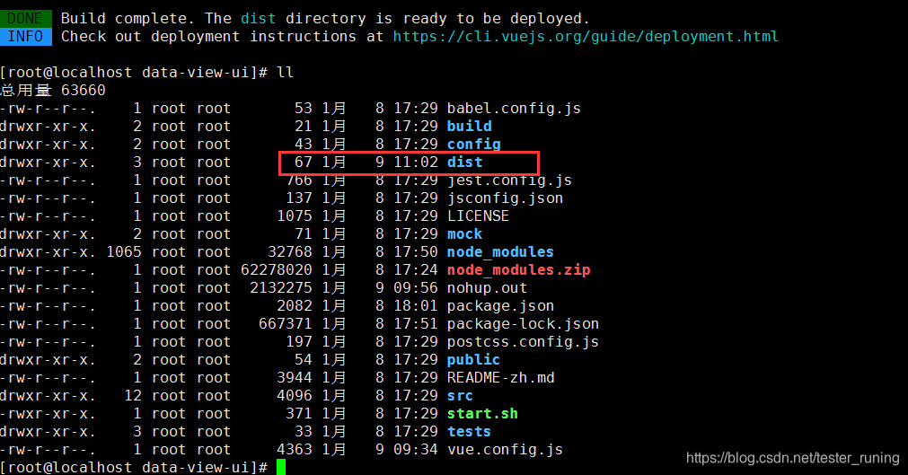
Task: Click the size 32768 of node_modules
Action: [x=289, y=252]
